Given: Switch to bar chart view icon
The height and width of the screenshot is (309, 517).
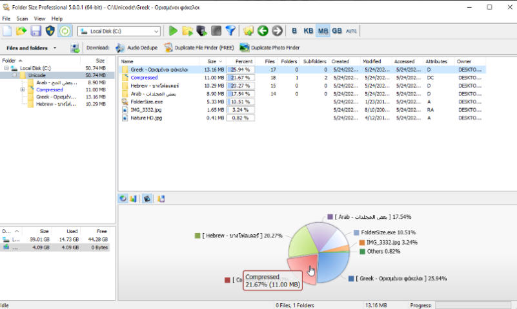Looking at the screenshot, I should pos(134,198).
